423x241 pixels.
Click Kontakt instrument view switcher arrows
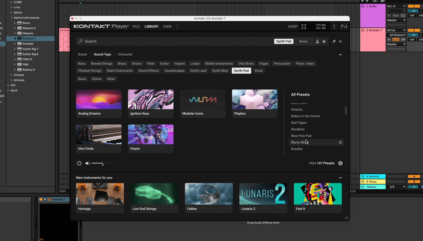click(x=177, y=26)
